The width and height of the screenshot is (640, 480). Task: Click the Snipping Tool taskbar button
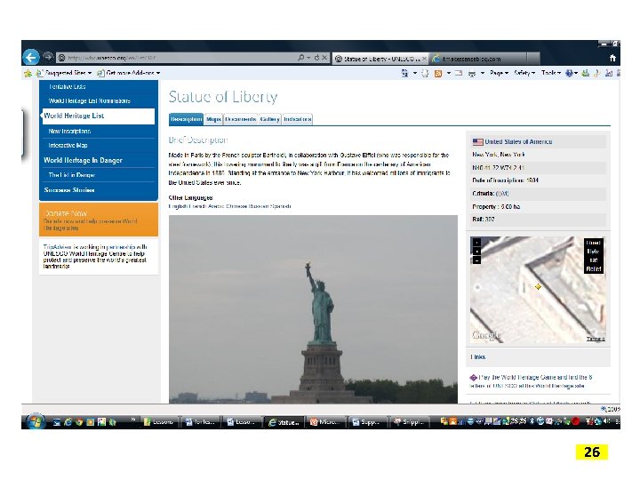click(x=412, y=422)
